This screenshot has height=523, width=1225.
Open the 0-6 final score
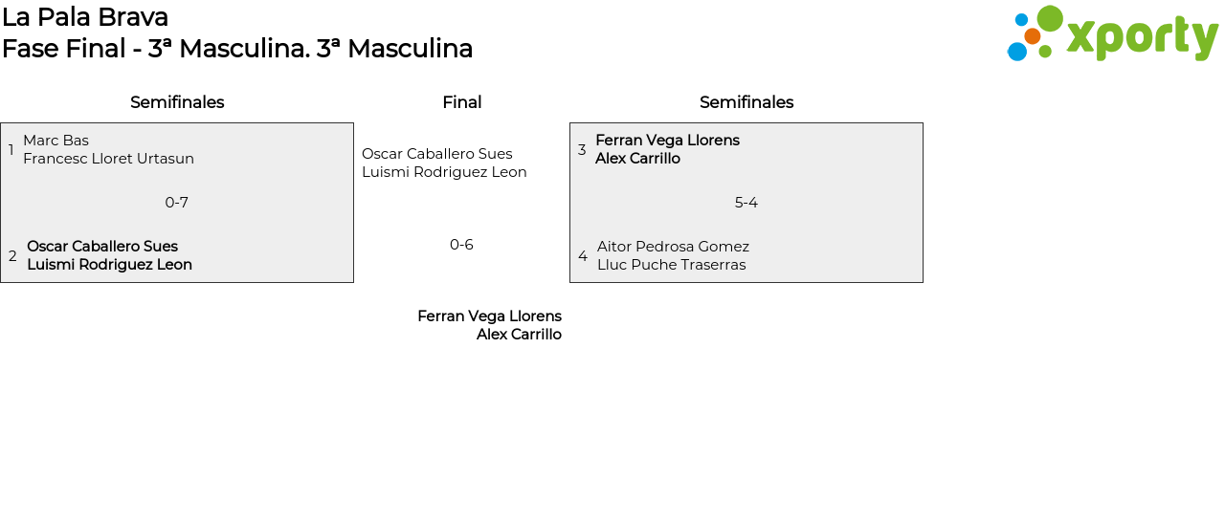[461, 245]
